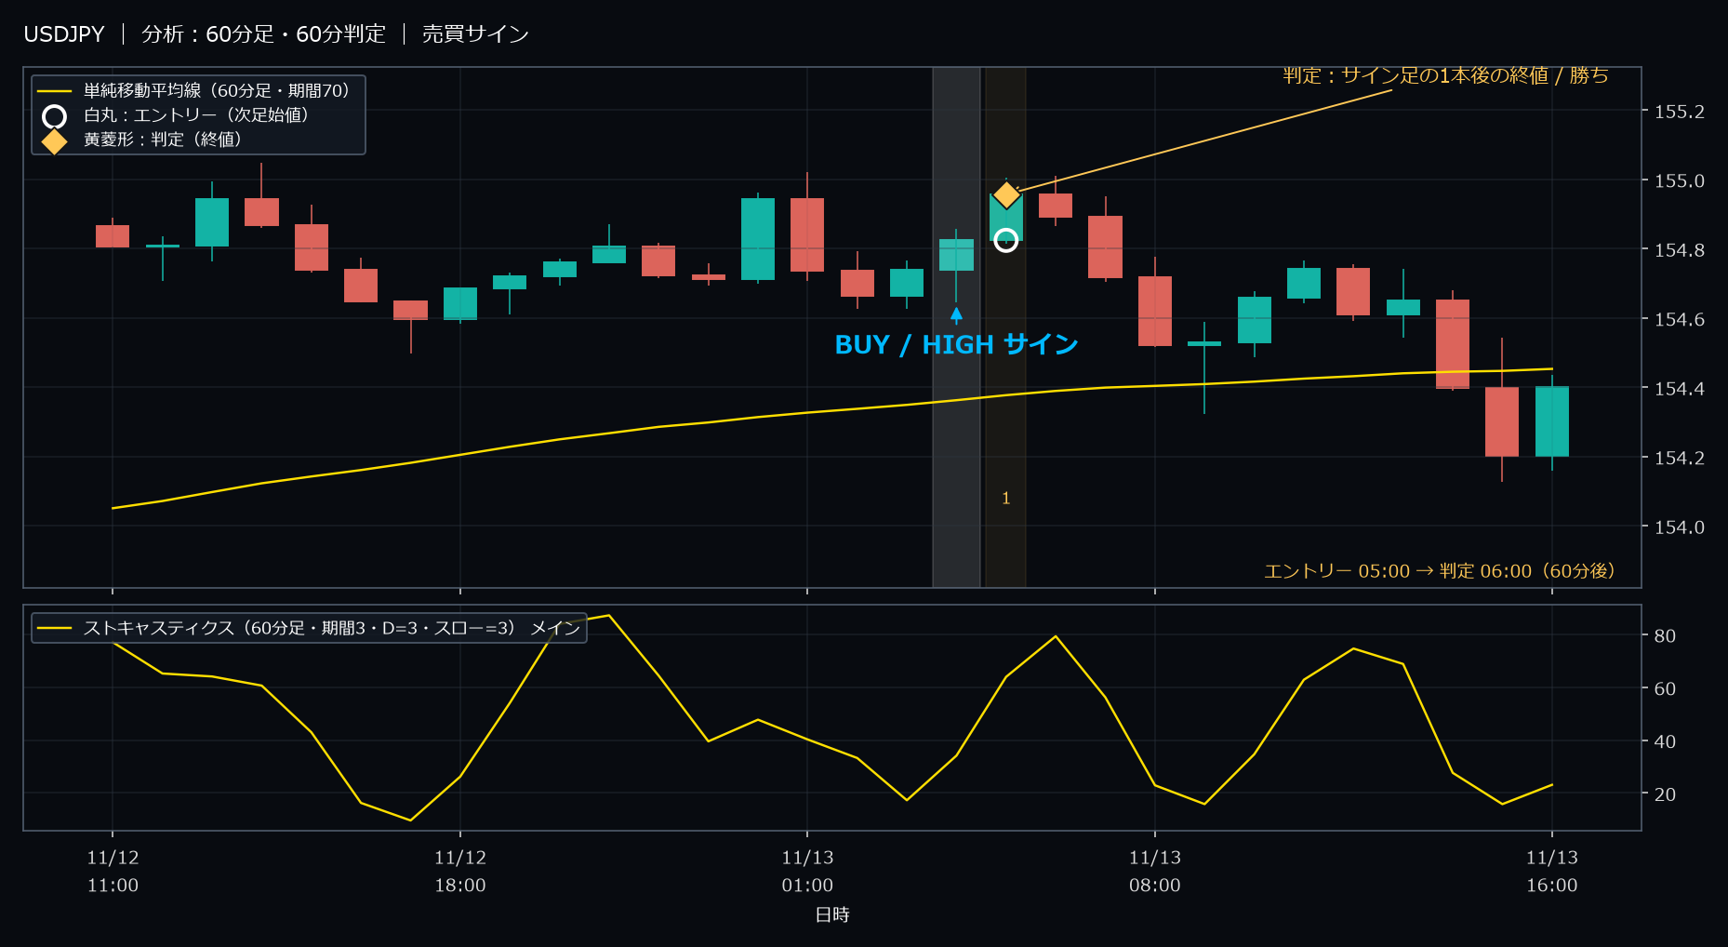Viewport: 1728px width, 947px height.
Task: Click price axis label 154.0
Action: click(x=1679, y=527)
